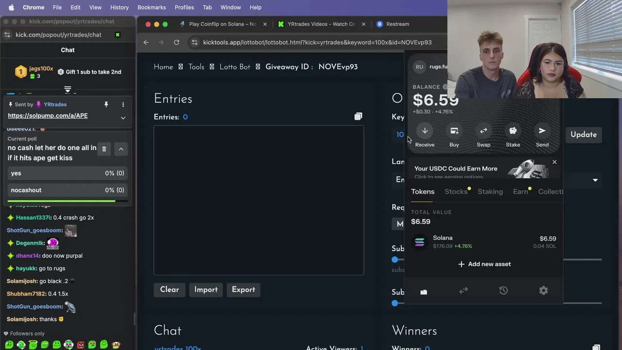Open Lotto Bot breadcrumb link

[x=235, y=67]
